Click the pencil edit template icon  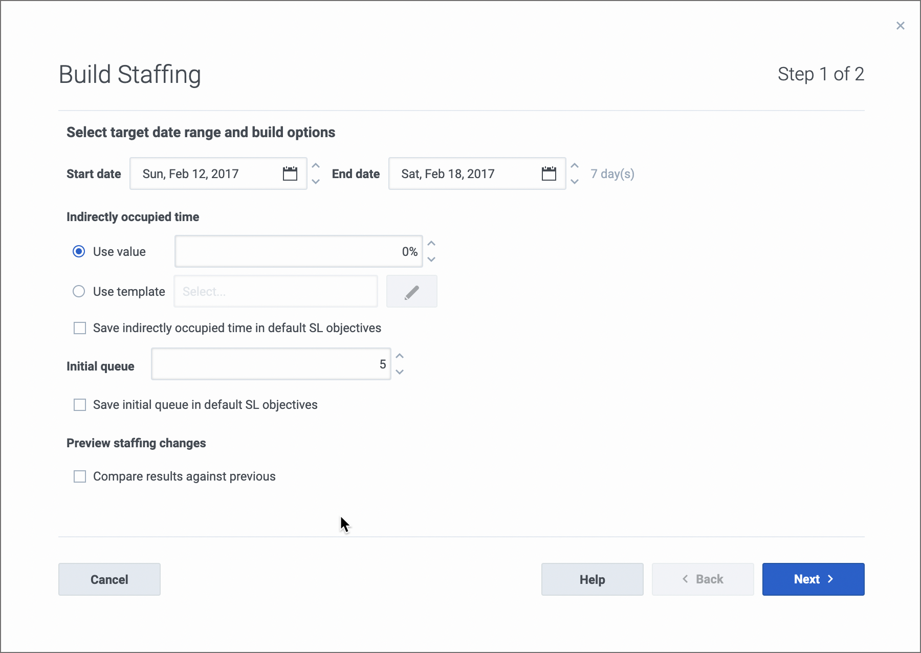(x=412, y=291)
